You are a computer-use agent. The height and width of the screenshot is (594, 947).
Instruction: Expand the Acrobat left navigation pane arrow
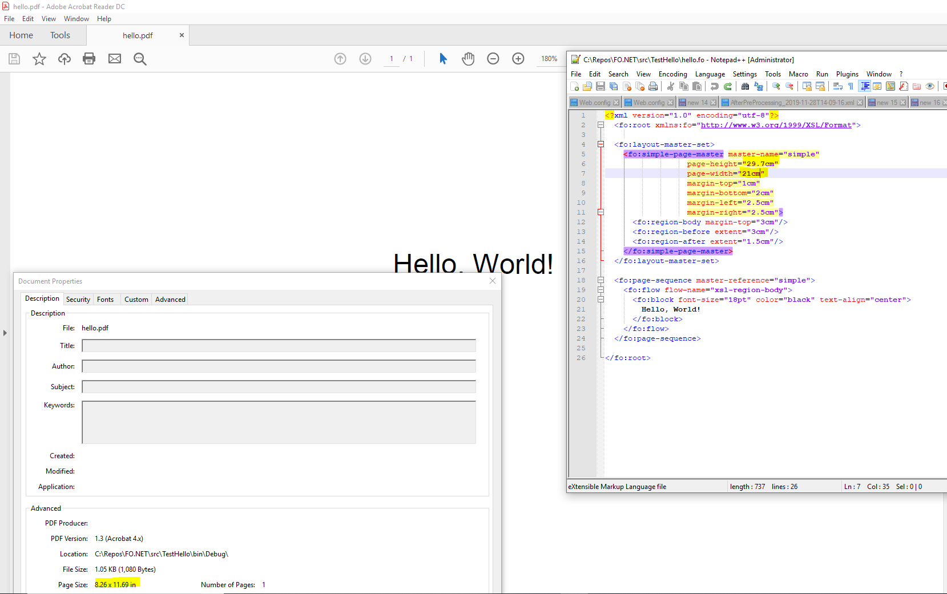[x=5, y=333]
